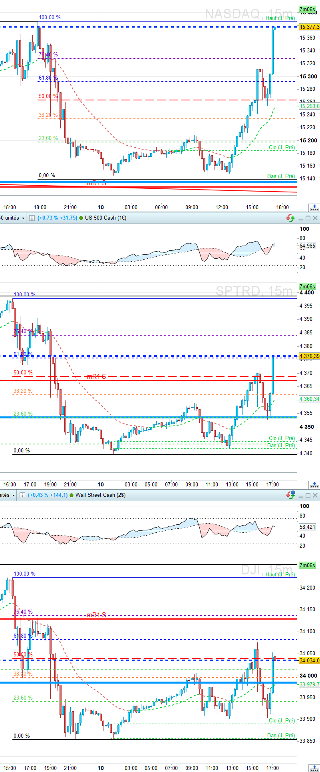
Task: Click the NASDAQ chart bottom-right shift icon
Action: coord(314,208)
